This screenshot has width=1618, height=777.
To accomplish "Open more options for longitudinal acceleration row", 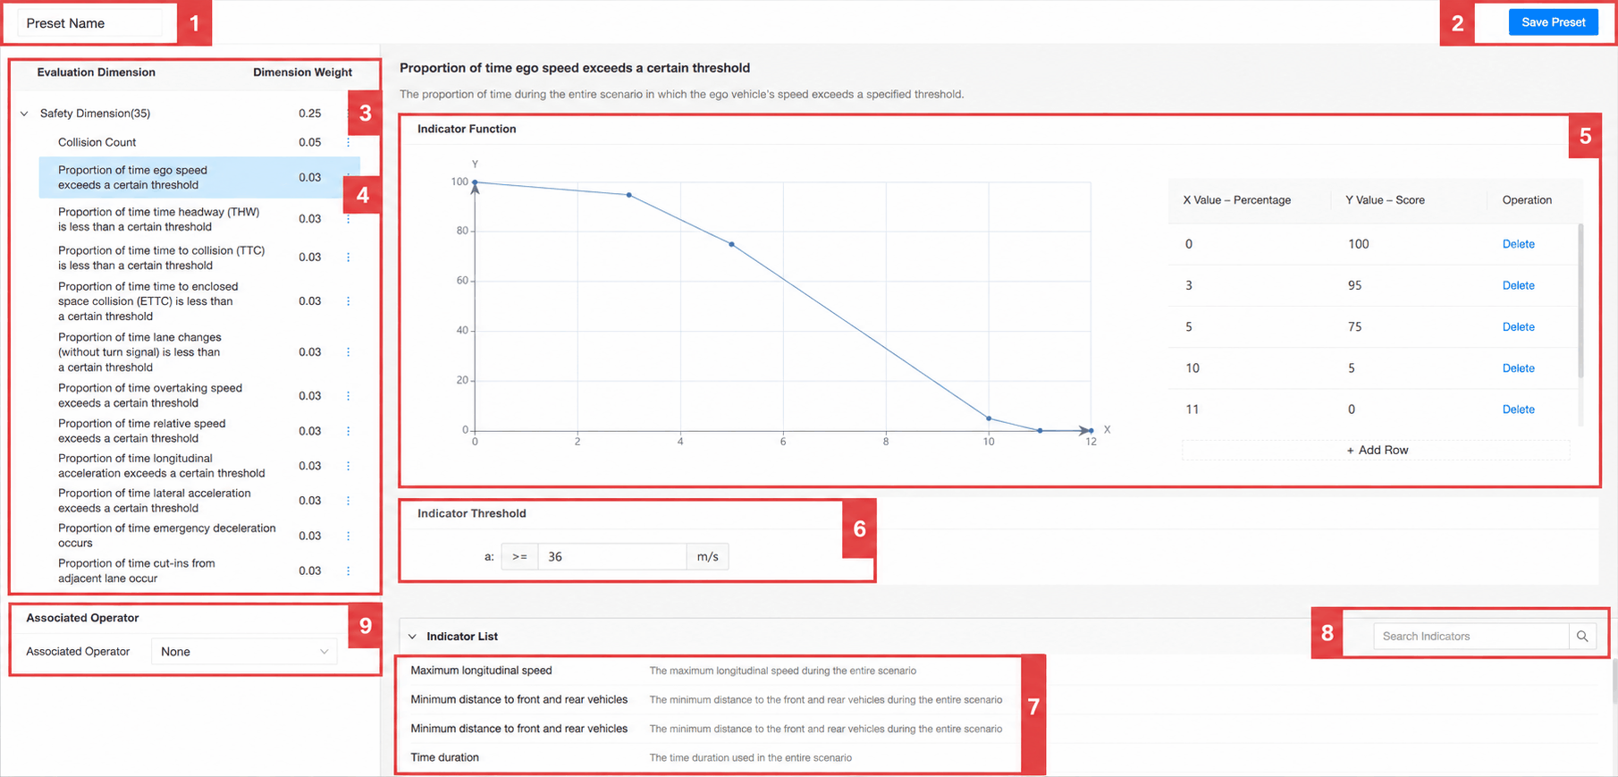I will point(349,466).
